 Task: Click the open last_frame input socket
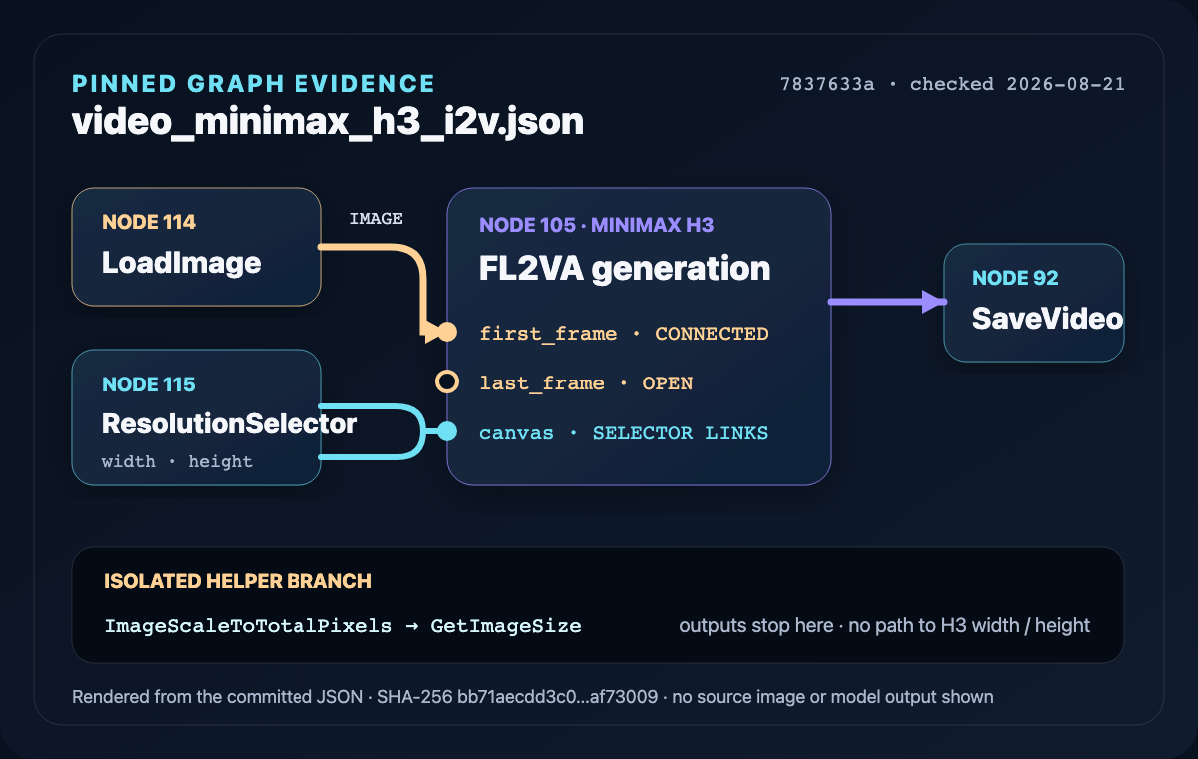pos(447,381)
